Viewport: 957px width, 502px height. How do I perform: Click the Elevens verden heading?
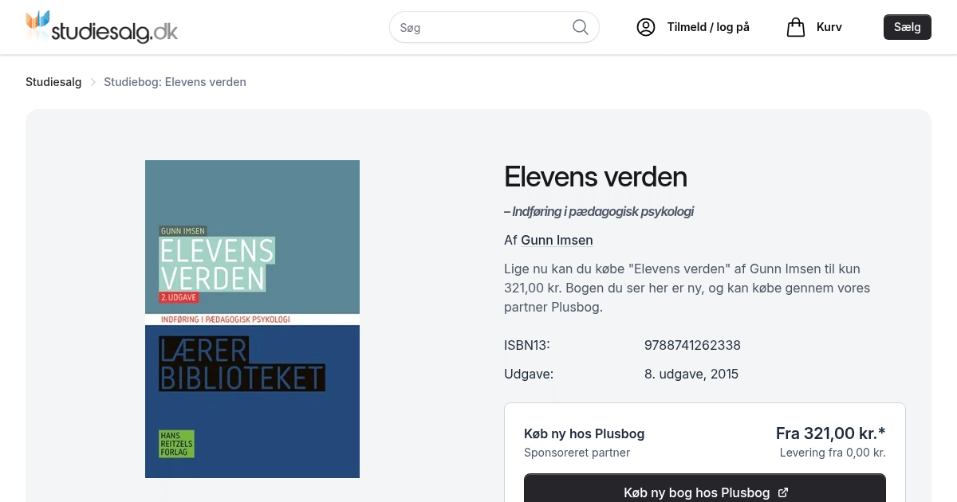596,177
